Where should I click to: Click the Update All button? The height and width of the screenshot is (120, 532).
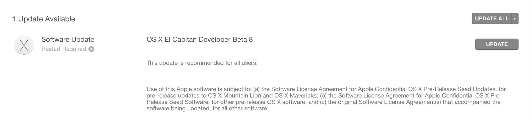(x=491, y=19)
